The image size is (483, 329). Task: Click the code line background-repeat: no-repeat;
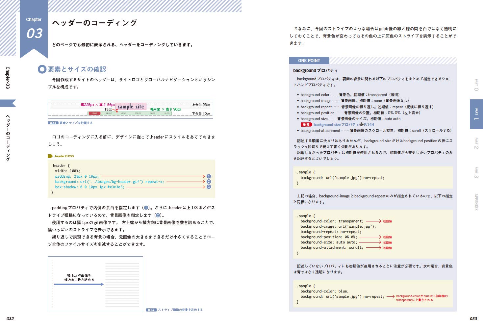(331, 232)
